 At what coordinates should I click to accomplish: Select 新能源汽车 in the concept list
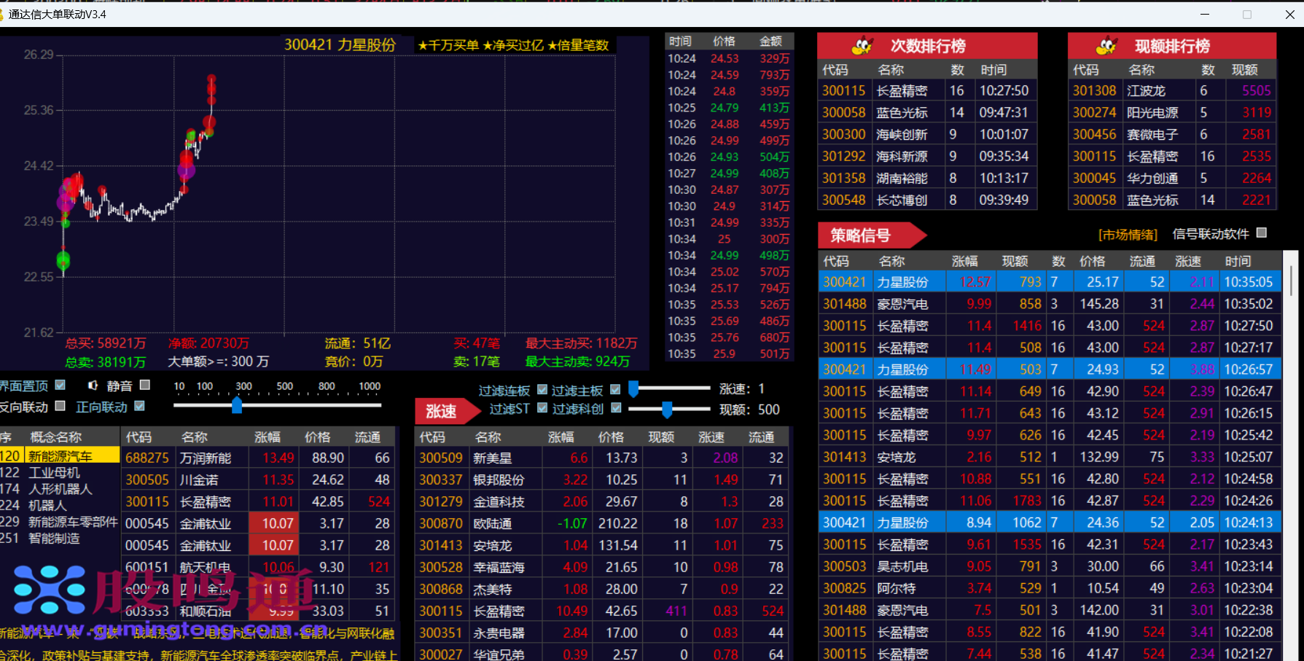(x=60, y=456)
